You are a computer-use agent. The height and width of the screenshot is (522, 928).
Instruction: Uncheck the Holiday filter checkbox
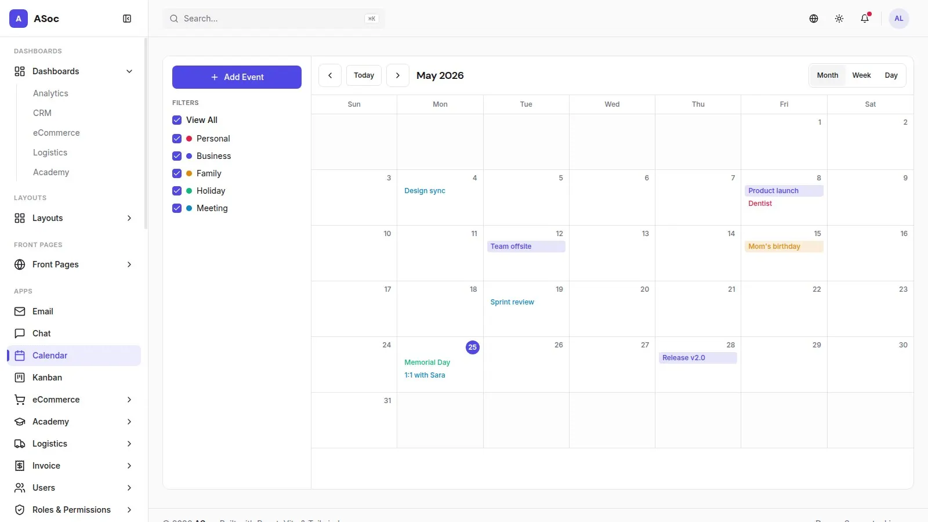[x=177, y=191]
